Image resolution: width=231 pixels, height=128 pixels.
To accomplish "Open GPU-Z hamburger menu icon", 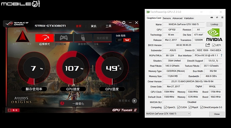I will click(x=222, y=18).
